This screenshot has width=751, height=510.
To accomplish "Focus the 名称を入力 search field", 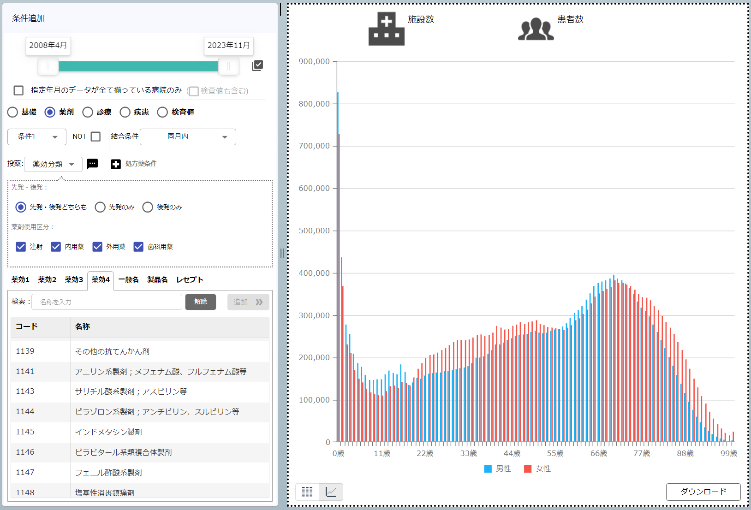I will click(107, 302).
